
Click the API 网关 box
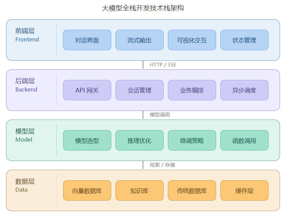click(x=87, y=90)
